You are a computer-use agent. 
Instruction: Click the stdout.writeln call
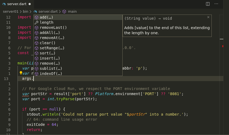(x=42, y=114)
